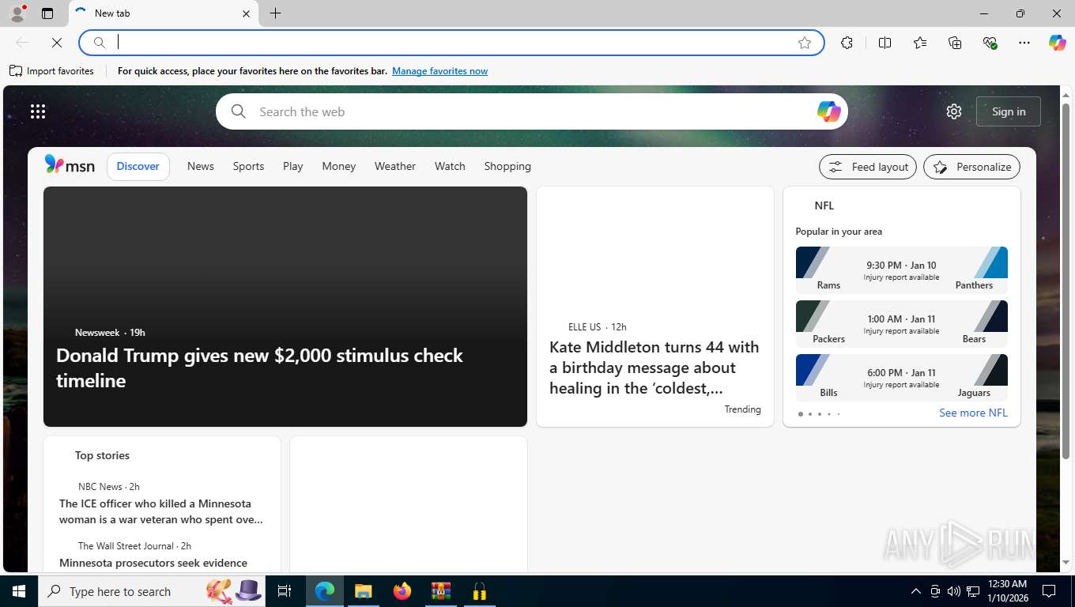
Task: Open the Windows notification center
Action: [1049, 591]
